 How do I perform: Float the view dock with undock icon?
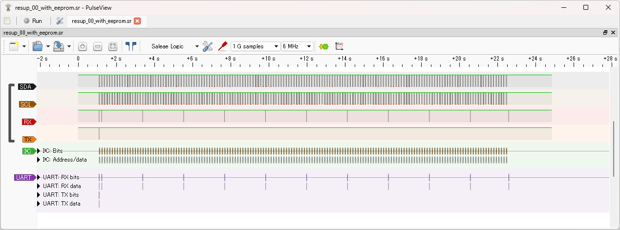[x=605, y=33]
